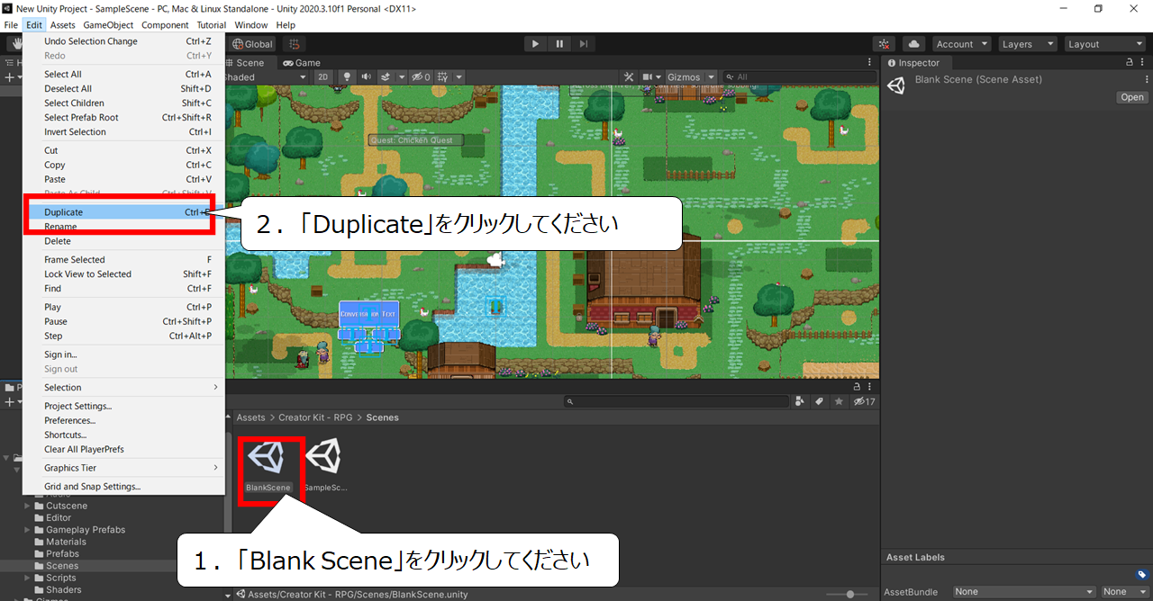
Task: Toggle scene grid visibility icon
Action: point(442,77)
